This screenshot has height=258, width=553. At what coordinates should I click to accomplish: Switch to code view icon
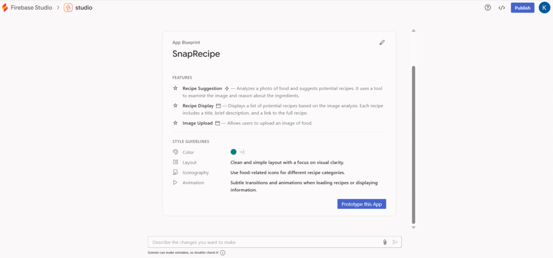tap(502, 8)
